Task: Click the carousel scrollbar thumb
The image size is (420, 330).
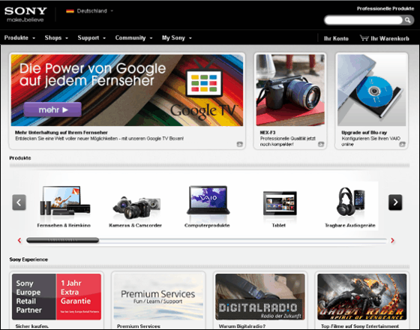Action: [x=63, y=240]
